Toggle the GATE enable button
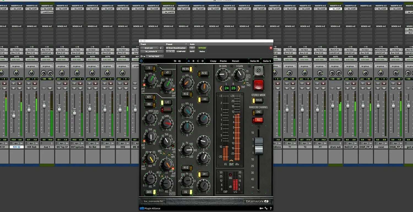The width and height of the screenshot is (413, 212). [x=150, y=192]
